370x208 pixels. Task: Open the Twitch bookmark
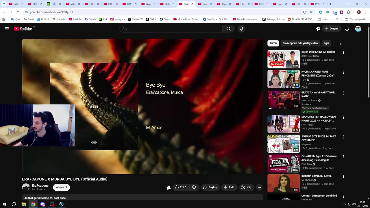click(90, 19)
